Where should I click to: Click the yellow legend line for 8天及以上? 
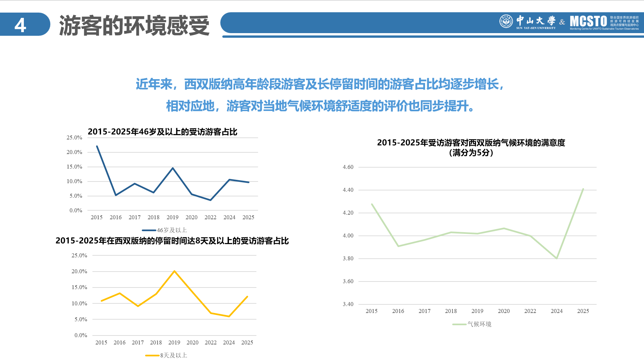[152, 355]
